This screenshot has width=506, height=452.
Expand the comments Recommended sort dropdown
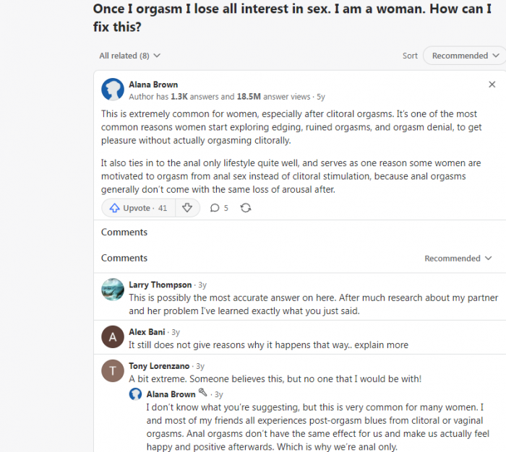458,258
